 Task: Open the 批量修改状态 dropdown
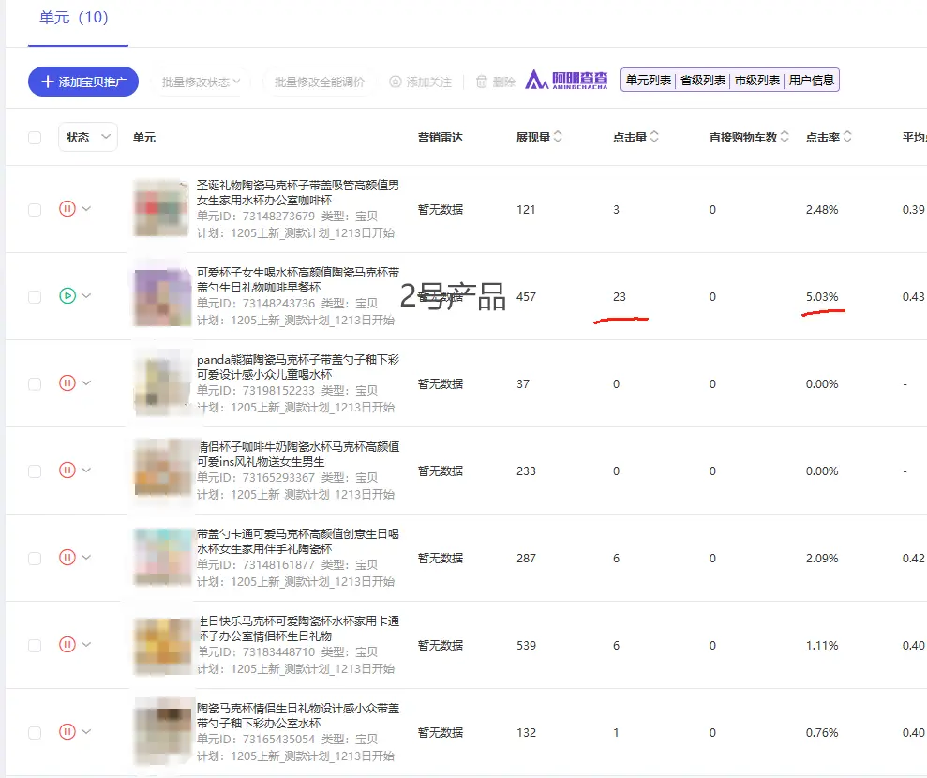point(201,81)
